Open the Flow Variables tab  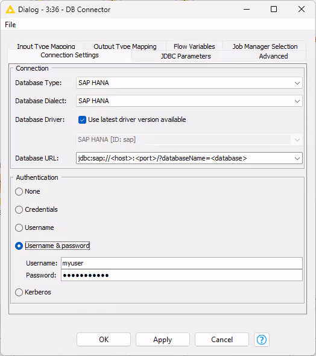point(194,46)
